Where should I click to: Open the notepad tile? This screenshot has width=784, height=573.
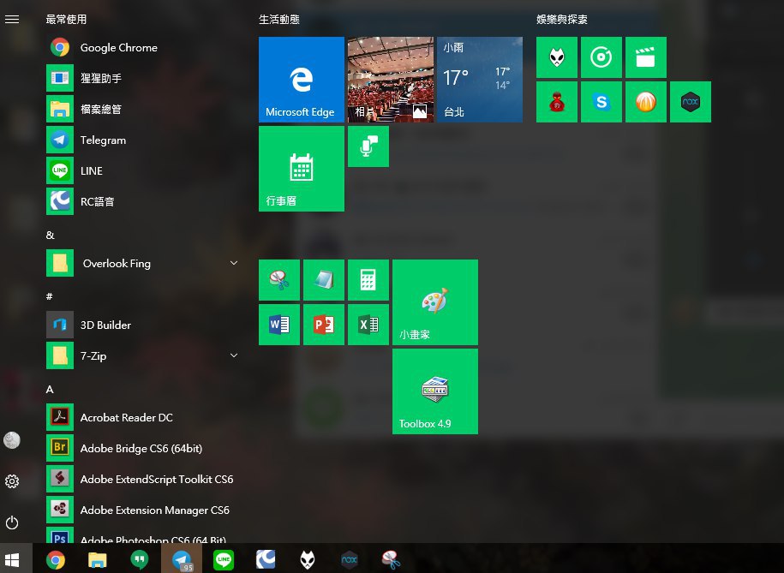tap(324, 280)
